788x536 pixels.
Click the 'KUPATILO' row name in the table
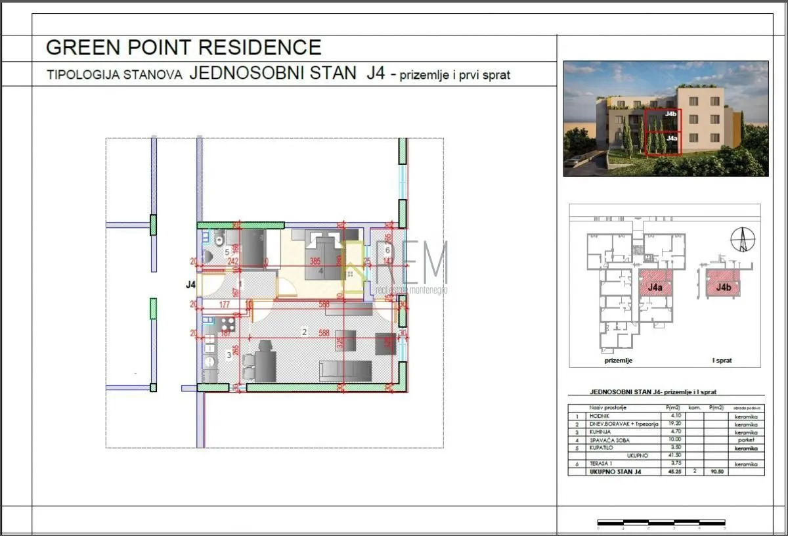click(602, 448)
